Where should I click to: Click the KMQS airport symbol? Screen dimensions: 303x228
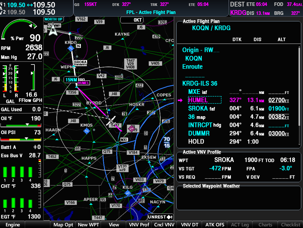tap(87, 131)
